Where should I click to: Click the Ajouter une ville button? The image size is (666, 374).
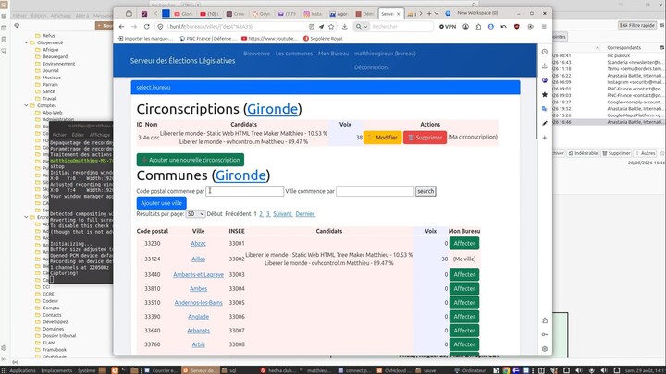click(161, 203)
